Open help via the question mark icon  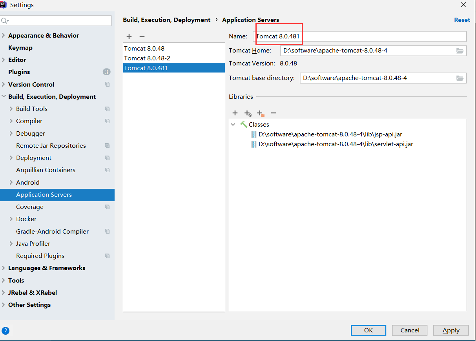click(5, 330)
